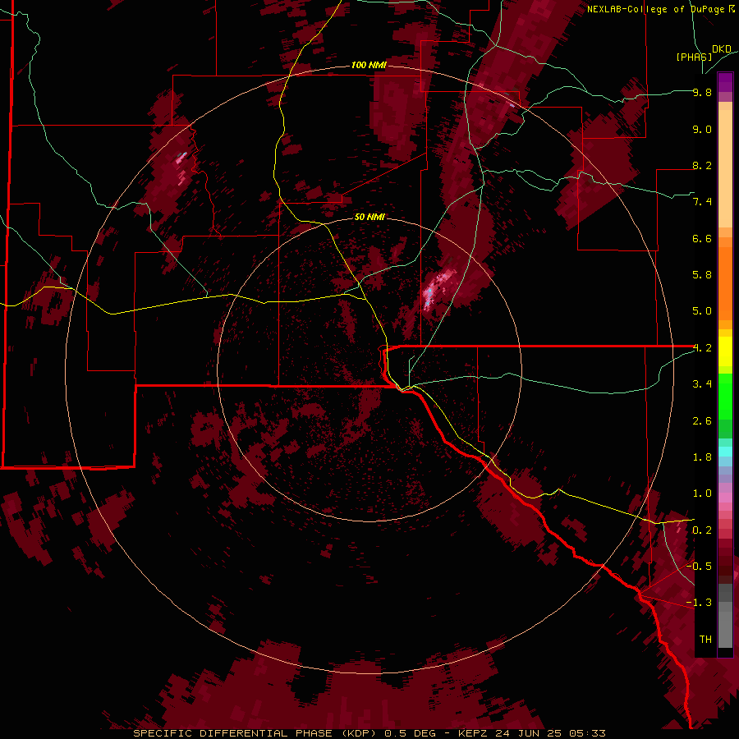
Task: Click the 100 NMI range ring label
Action: coord(369,65)
